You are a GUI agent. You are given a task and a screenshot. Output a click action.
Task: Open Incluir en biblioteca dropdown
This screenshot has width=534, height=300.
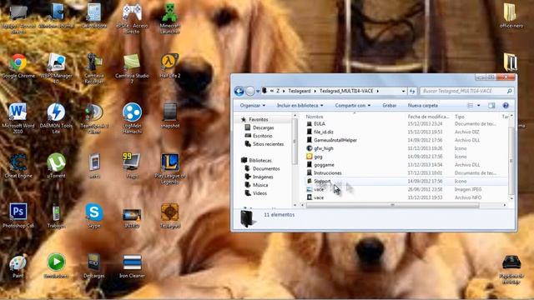(x=300, y=106)
